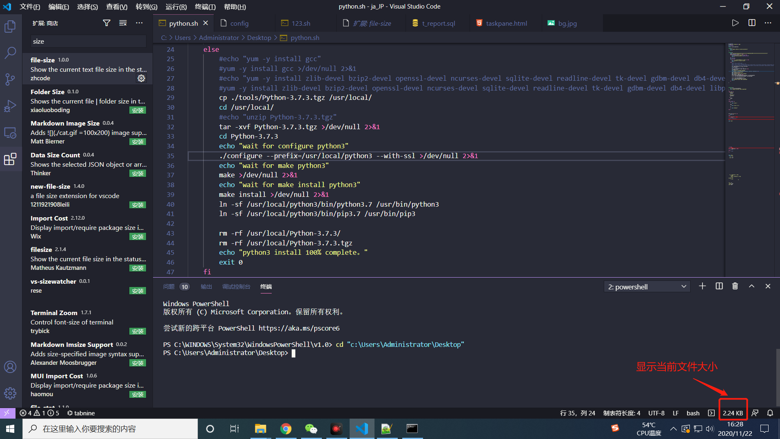Open the volume control in system tray
The height and width of the screenshot is (439, 780).
click(x=710, y=428)
